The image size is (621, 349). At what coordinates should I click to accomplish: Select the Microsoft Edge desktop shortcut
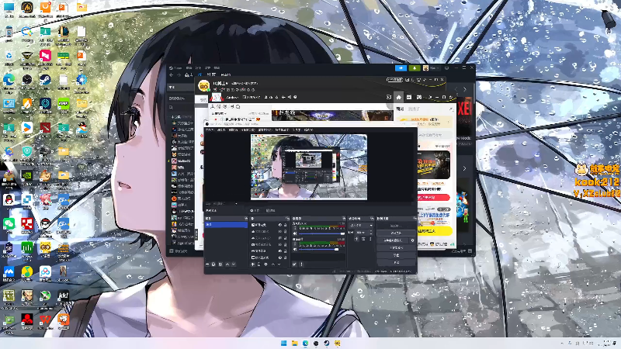click(x=9, y=81)
